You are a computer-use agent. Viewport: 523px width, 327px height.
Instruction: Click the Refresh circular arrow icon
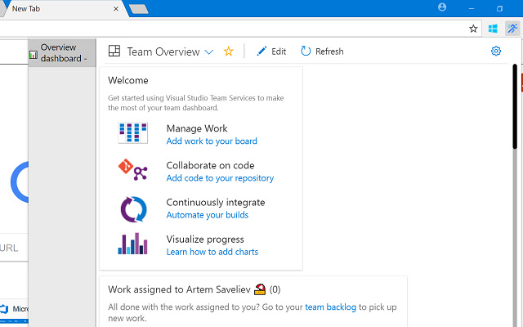point(306,51)
